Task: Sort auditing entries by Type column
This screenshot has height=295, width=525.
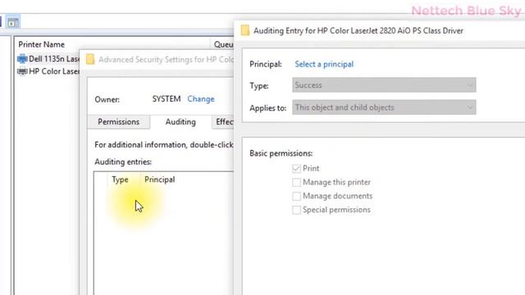Action: point(120,179)
